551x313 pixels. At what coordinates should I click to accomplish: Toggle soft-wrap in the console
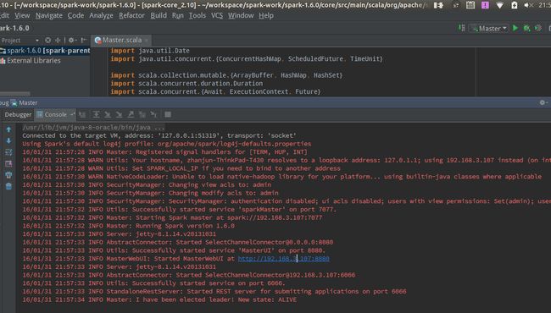8,152
